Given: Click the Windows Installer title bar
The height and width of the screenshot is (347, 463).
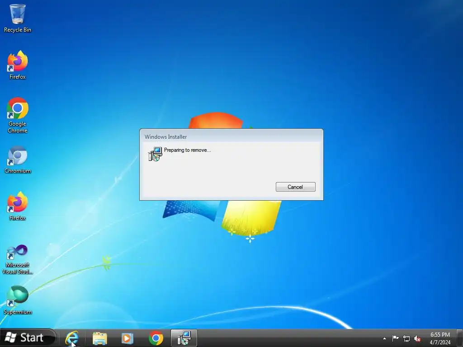Looking at the screenshot, I should pos(231,136).
